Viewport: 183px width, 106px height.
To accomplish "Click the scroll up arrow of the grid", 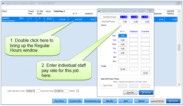I will (x=179, y=11).
